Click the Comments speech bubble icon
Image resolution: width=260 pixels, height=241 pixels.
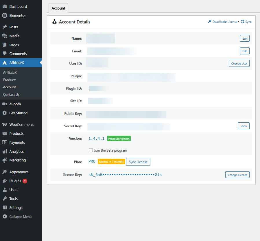(x=5, y=54)
